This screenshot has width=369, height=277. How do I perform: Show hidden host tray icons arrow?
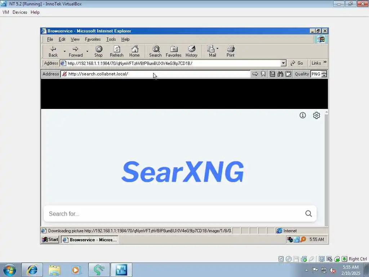(x=306, y=270)
